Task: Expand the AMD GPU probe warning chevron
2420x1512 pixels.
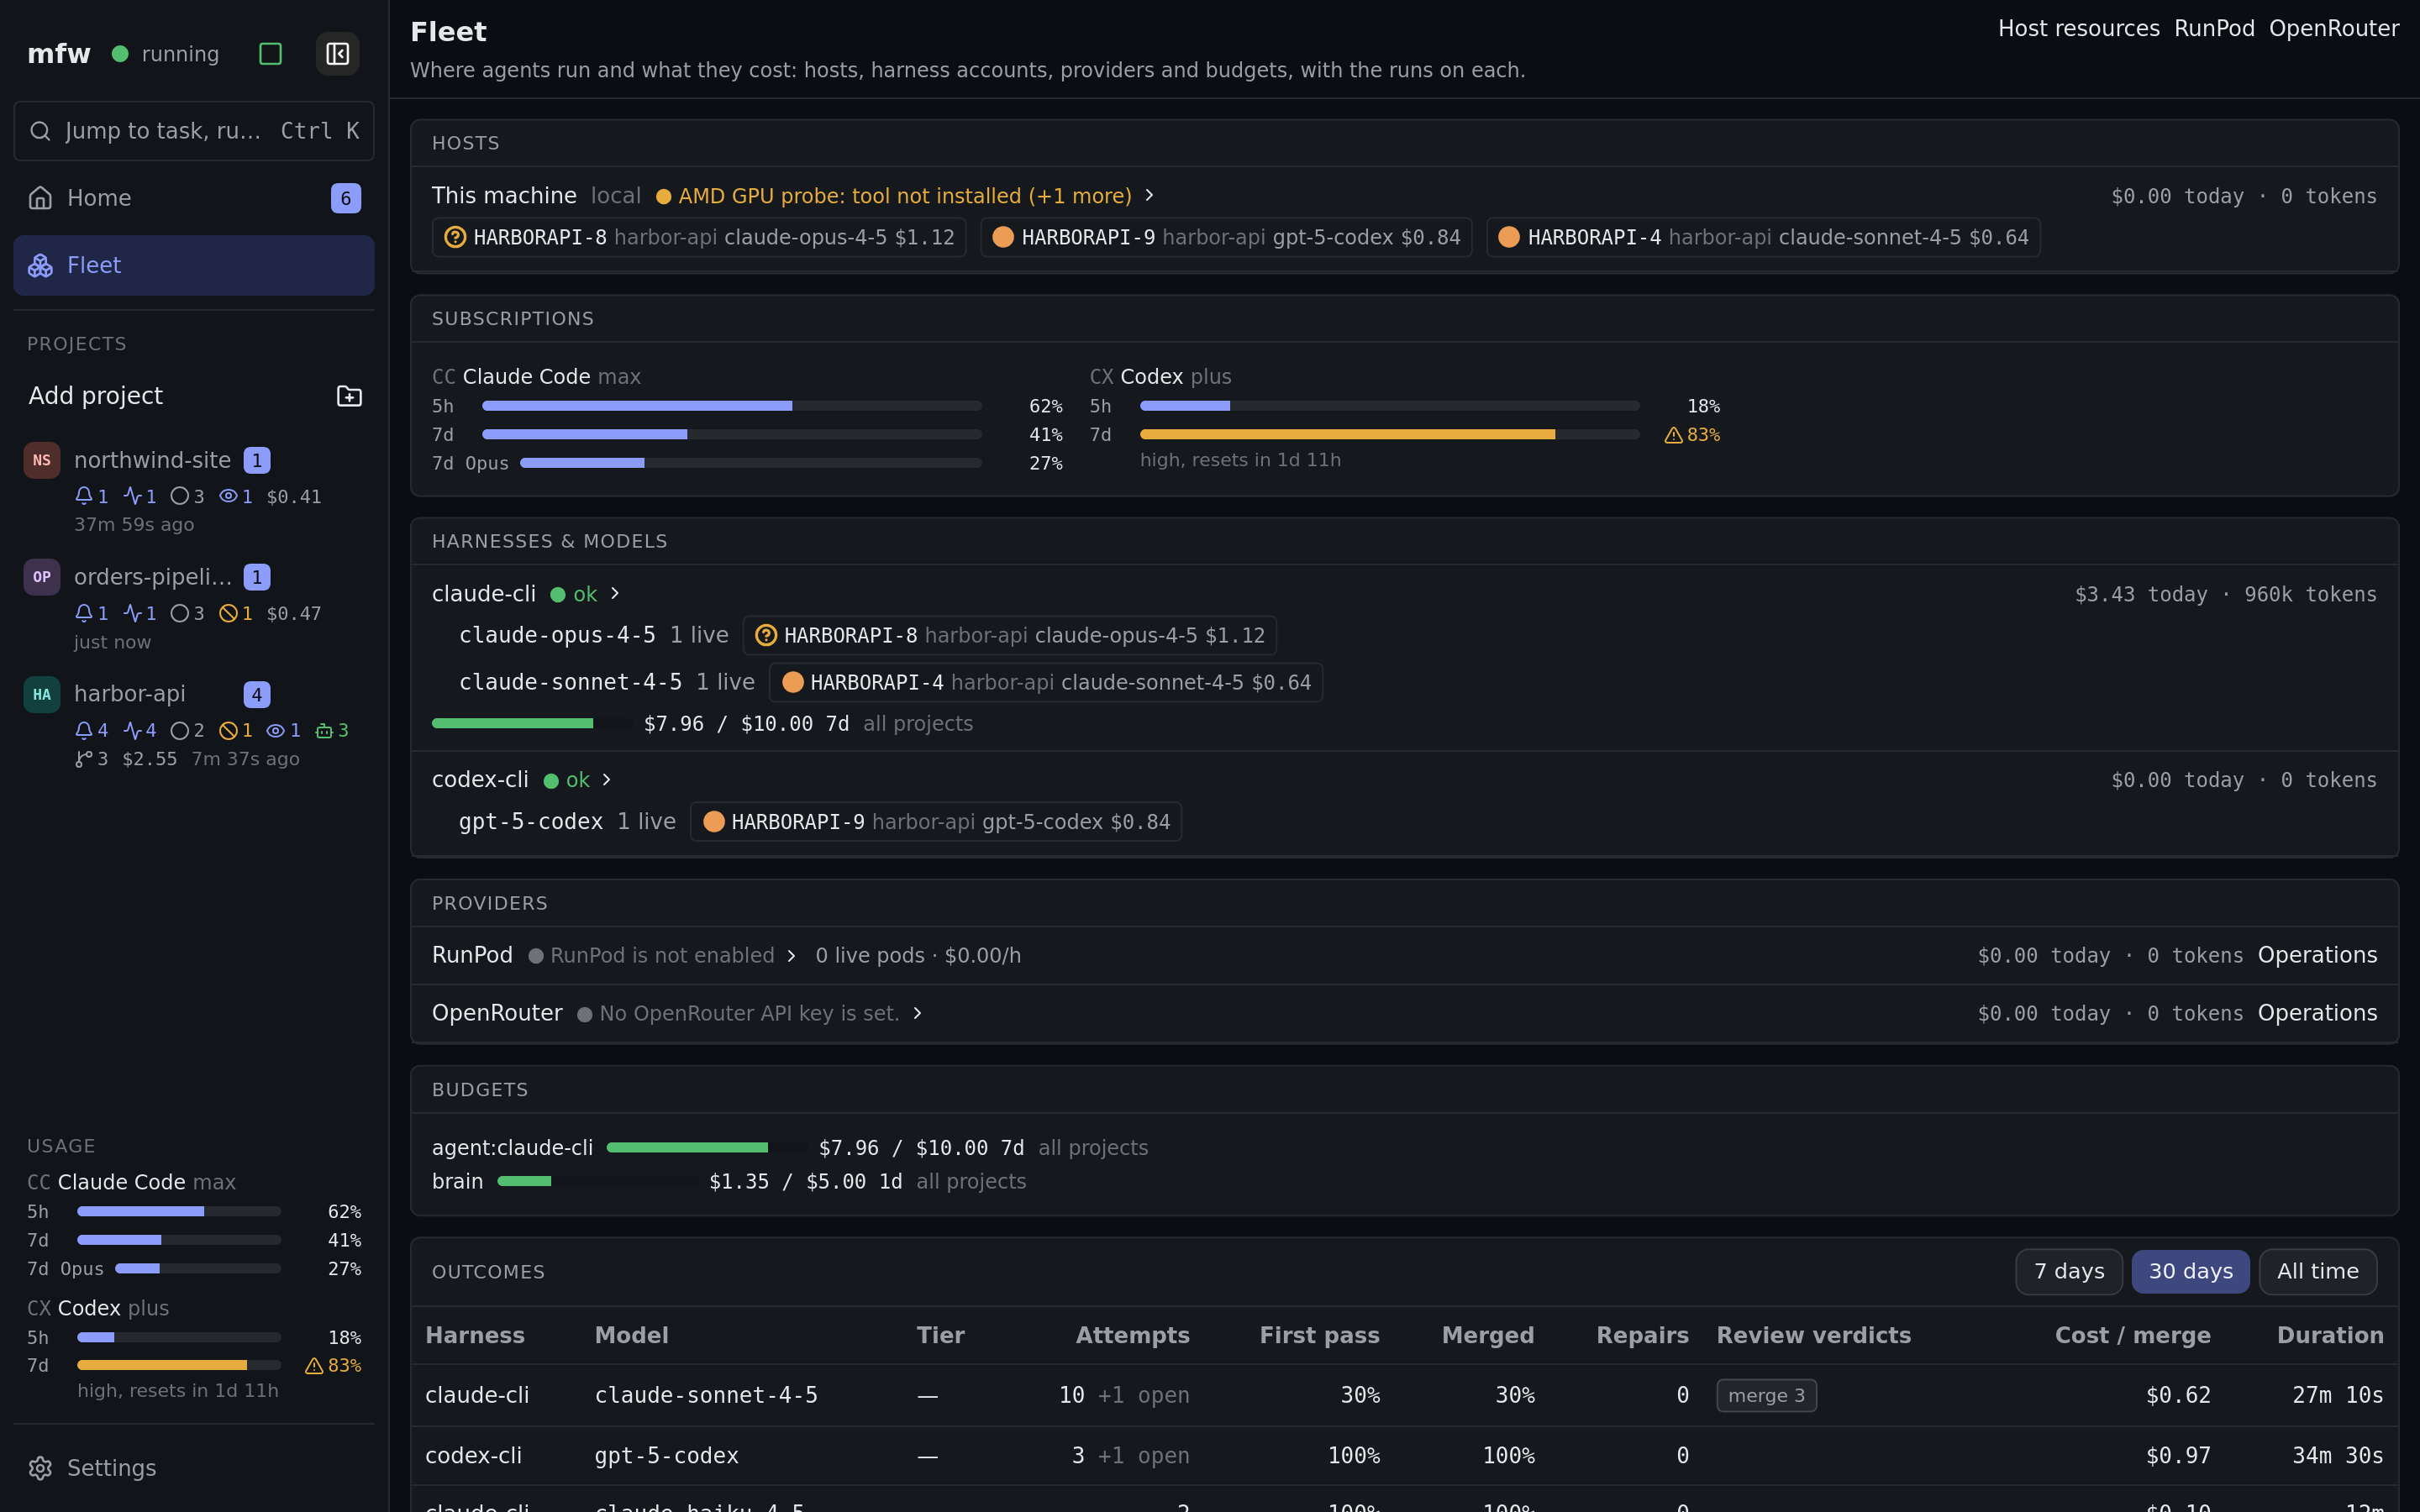Action: tap(1149, 195)
